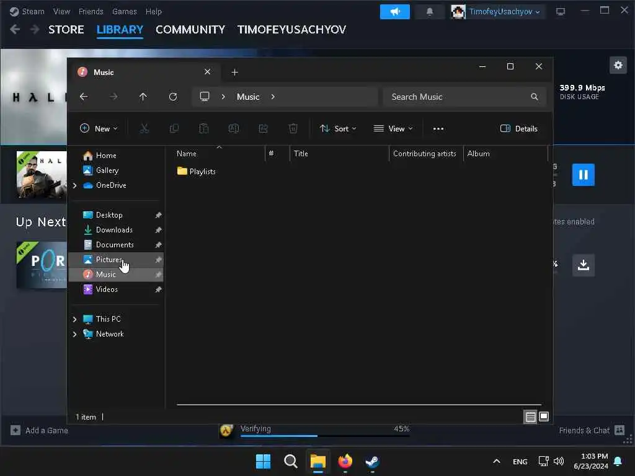Expand Network in navigation pane
635x476 pixels.
click(x=75, y=334)
